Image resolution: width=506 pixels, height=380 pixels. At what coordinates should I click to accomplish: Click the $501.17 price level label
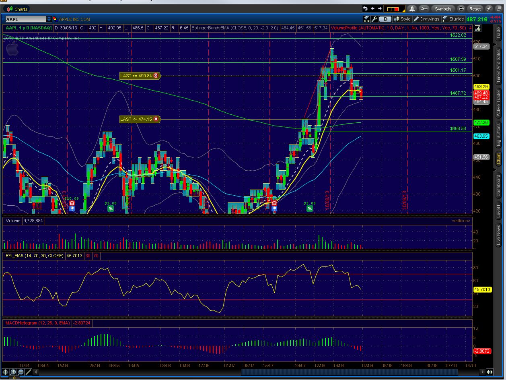458,70
